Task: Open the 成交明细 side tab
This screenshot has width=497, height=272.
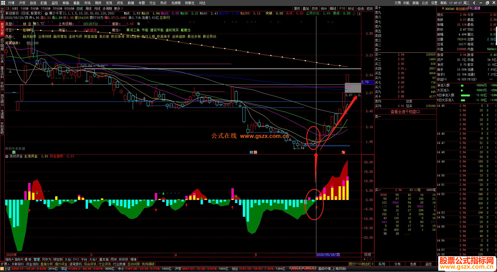Action: 2,44
